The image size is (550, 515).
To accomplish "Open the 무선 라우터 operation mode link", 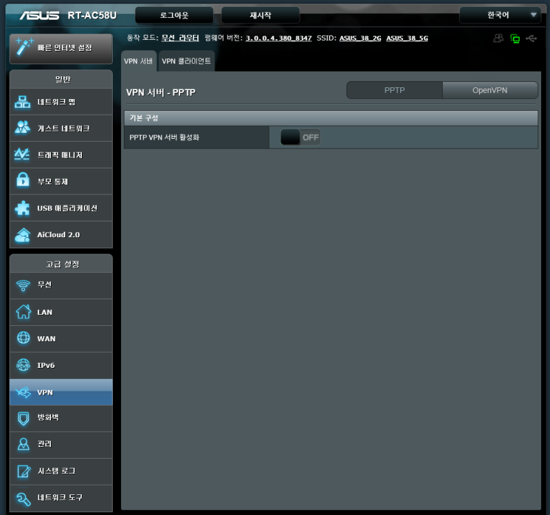I will [180, 38].
